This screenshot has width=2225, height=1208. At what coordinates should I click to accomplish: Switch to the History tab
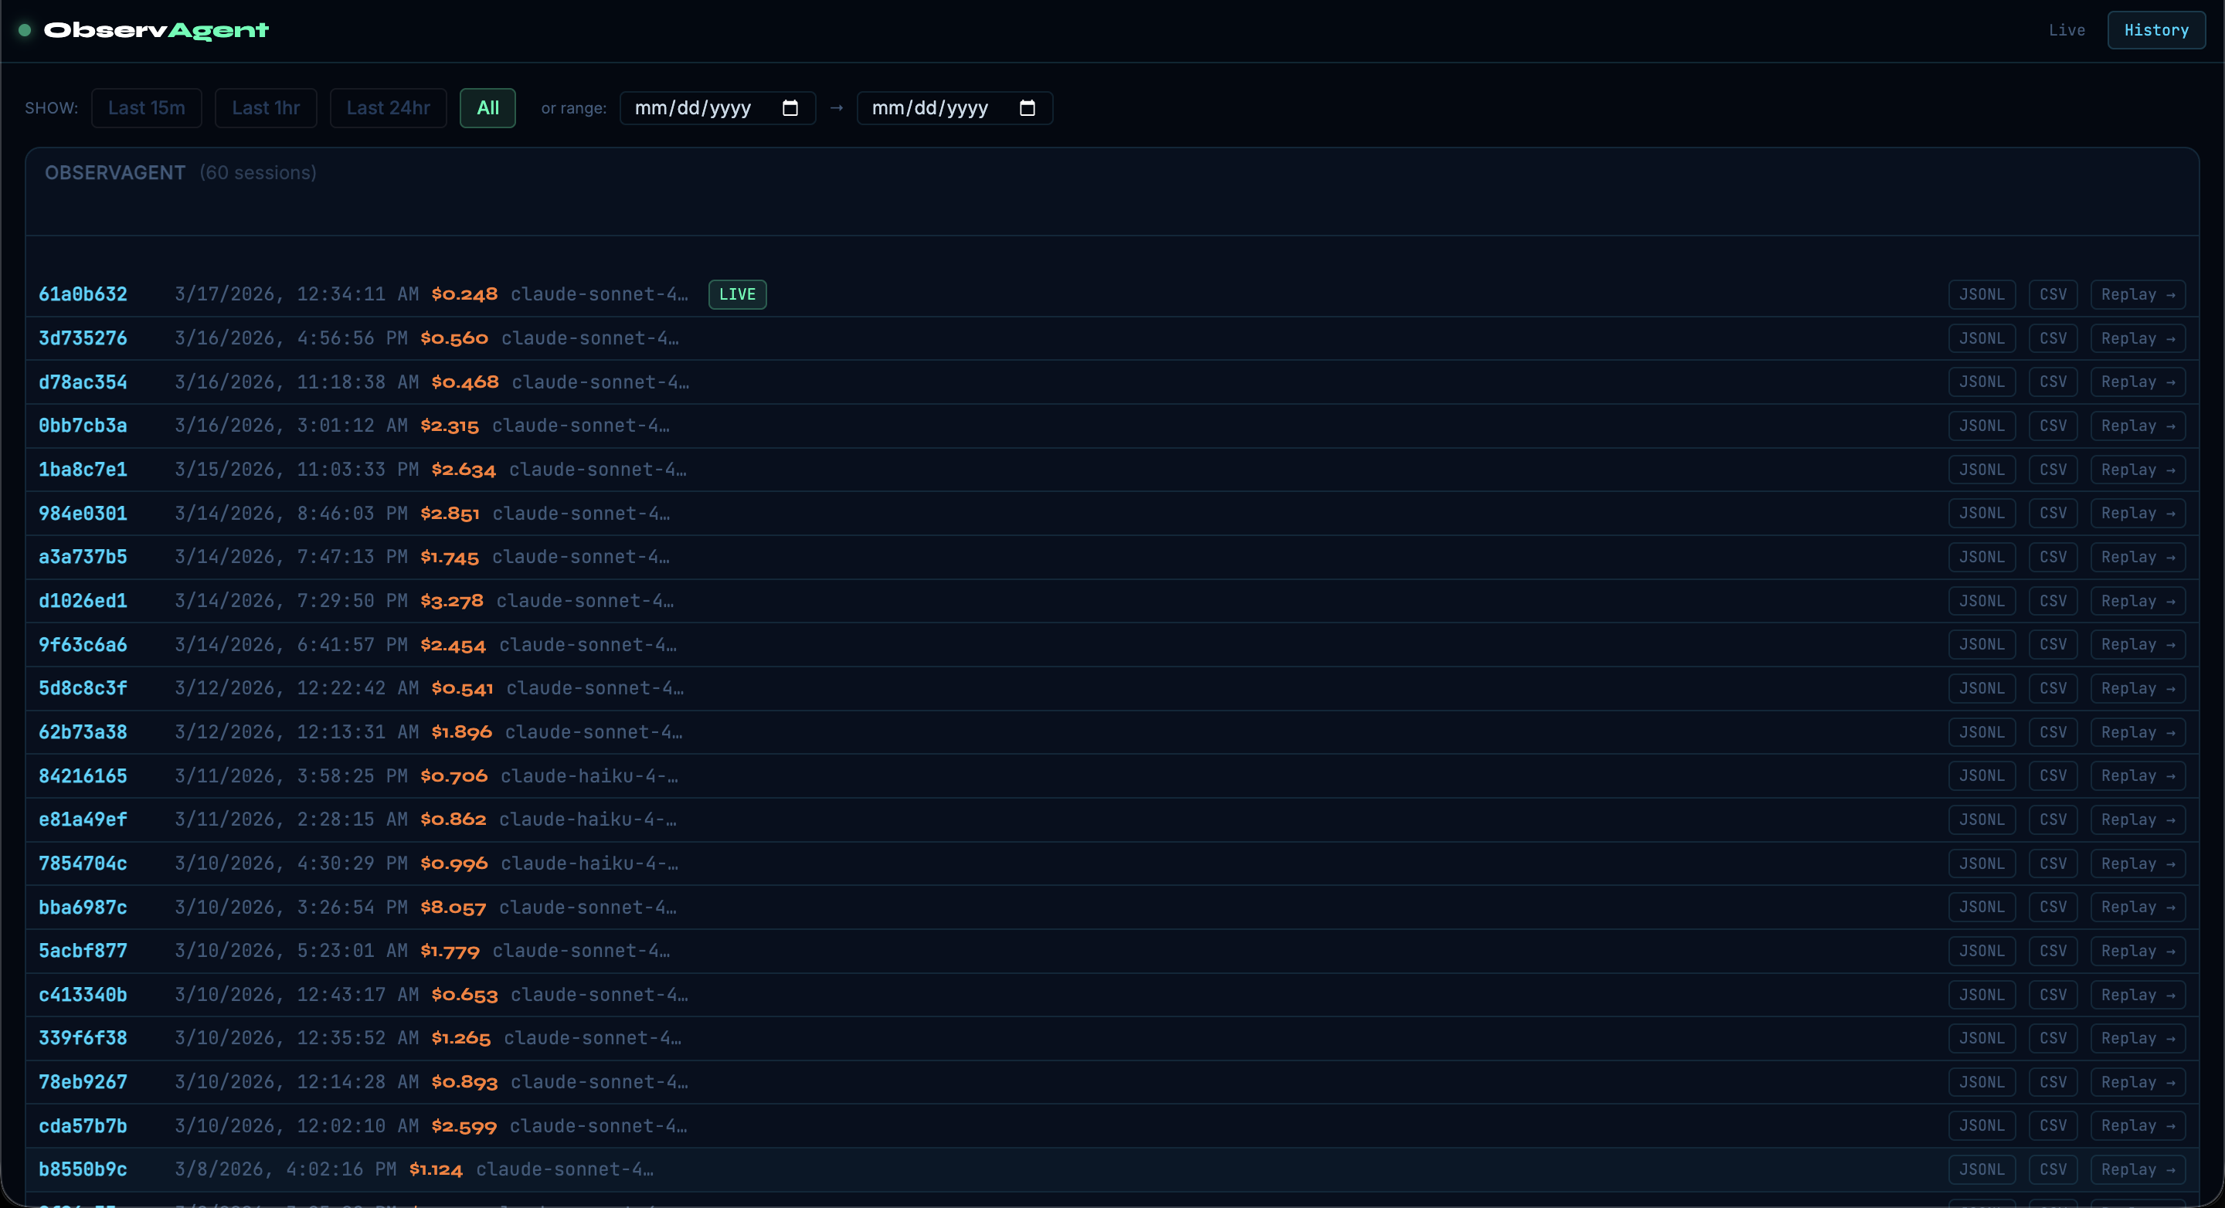[x=2156, y=30]
